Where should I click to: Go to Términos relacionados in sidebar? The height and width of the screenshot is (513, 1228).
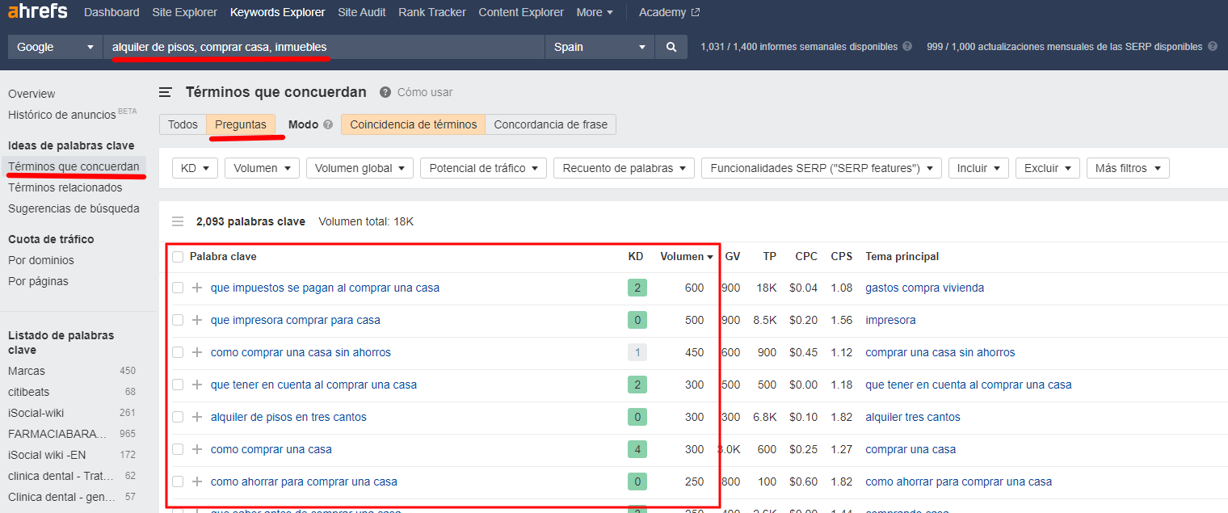coord(65,187)
